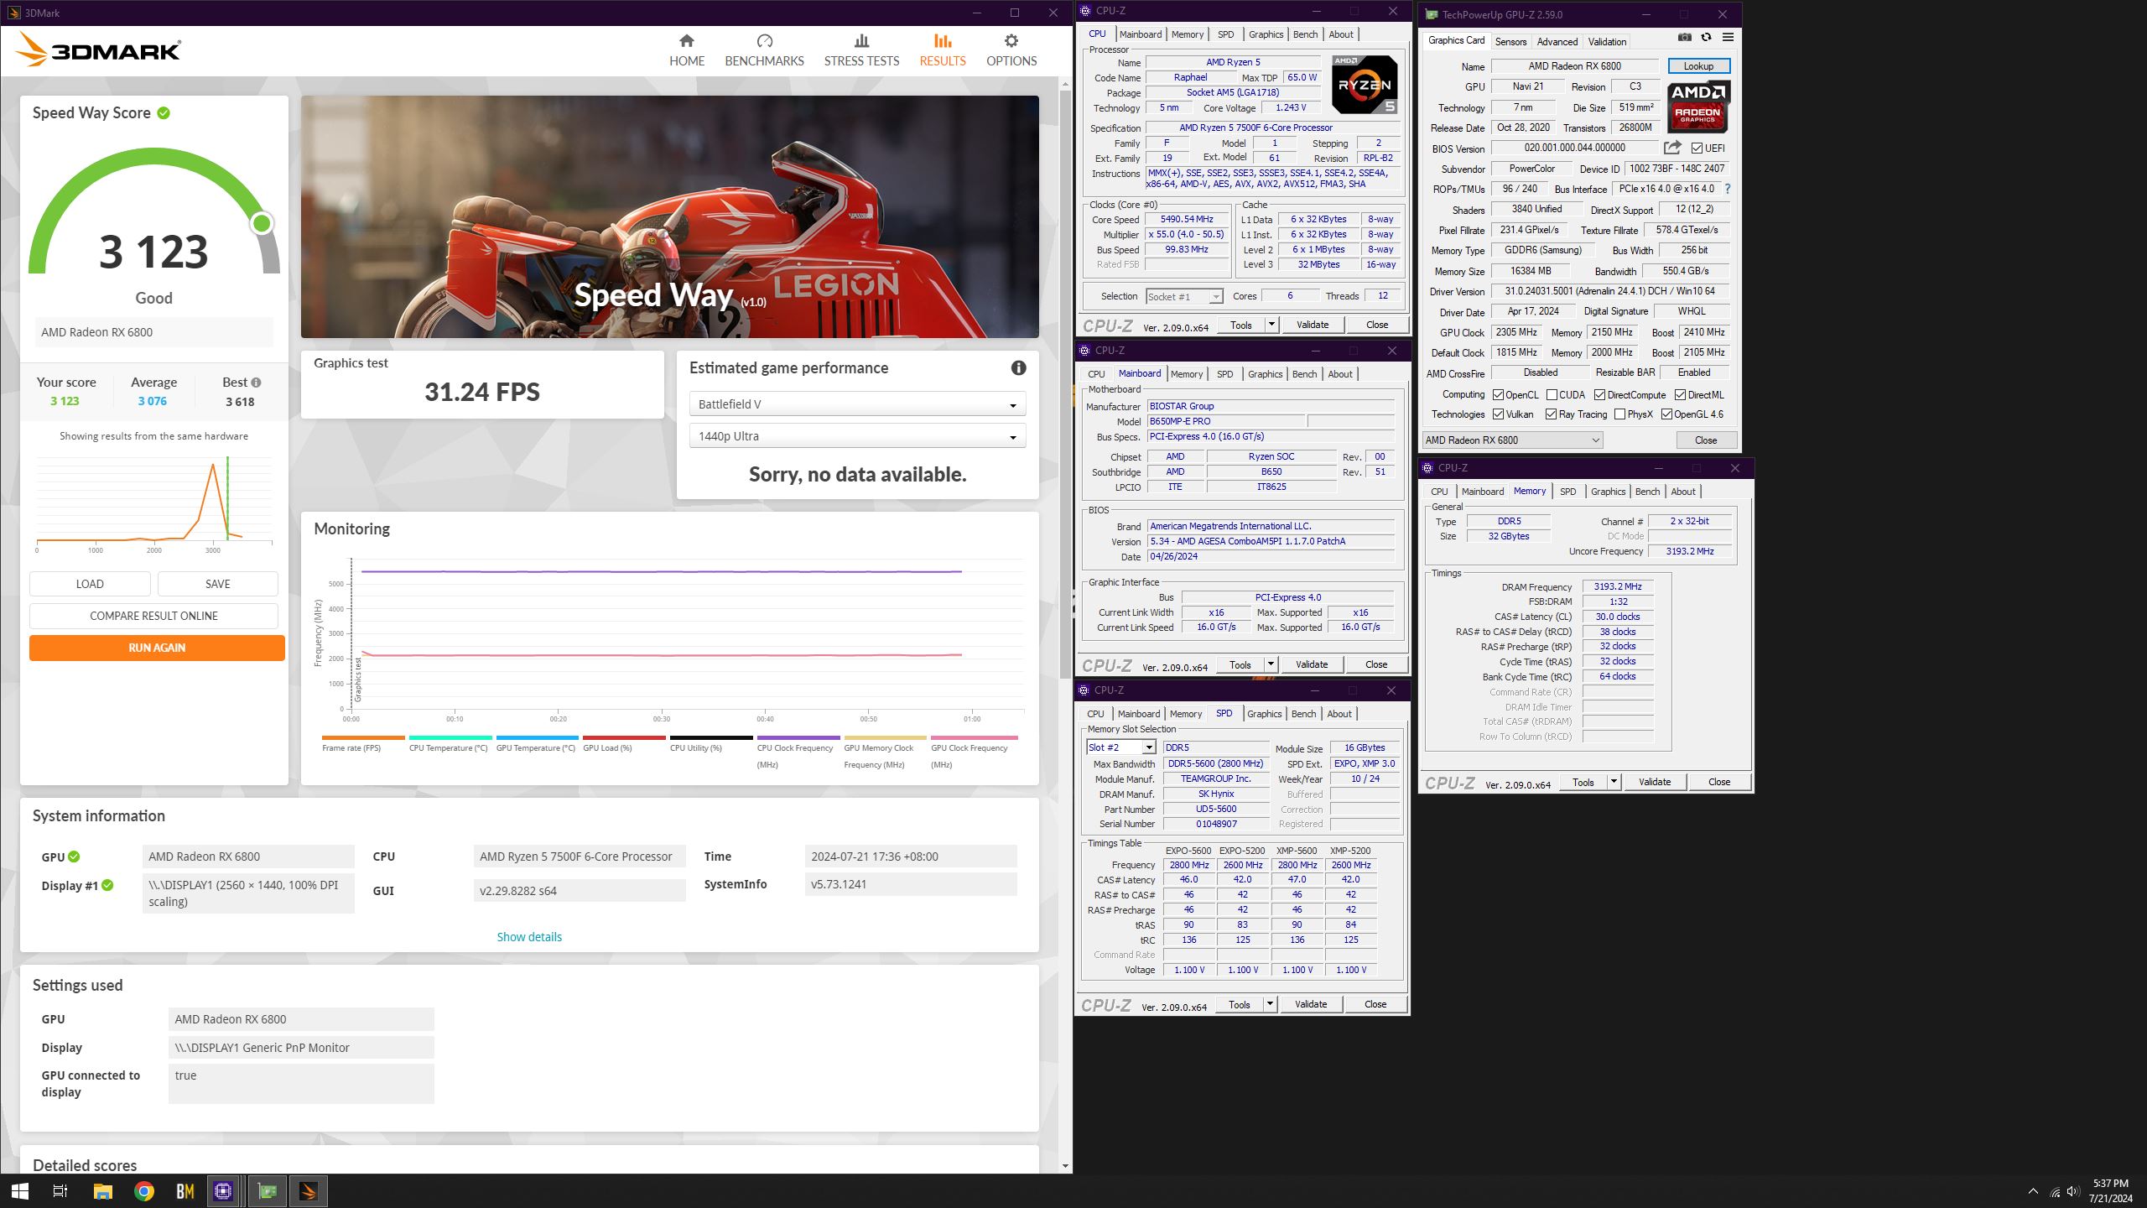This screenshot has height=1208, width=2147.
Task: Open the Socket #1 selection dropdown in CPU-Z
Action: pos(1184,297)
